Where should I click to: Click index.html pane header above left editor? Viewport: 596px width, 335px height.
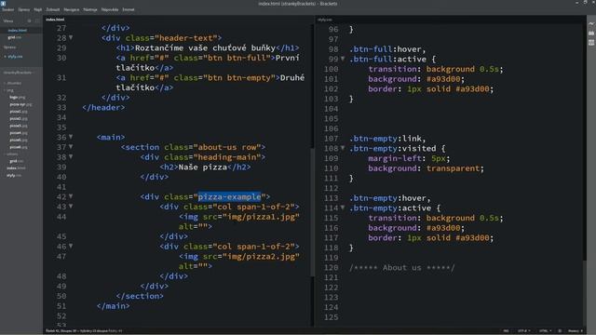[55, 20]
